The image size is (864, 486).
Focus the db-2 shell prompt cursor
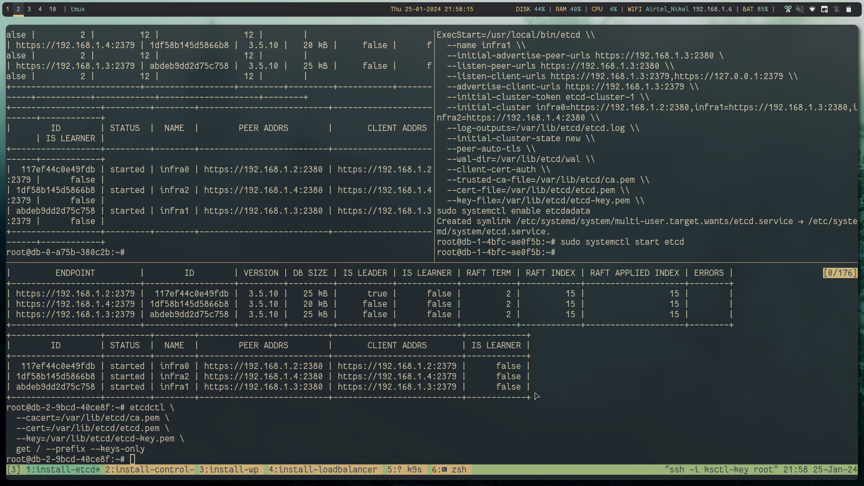pos(132,459)
